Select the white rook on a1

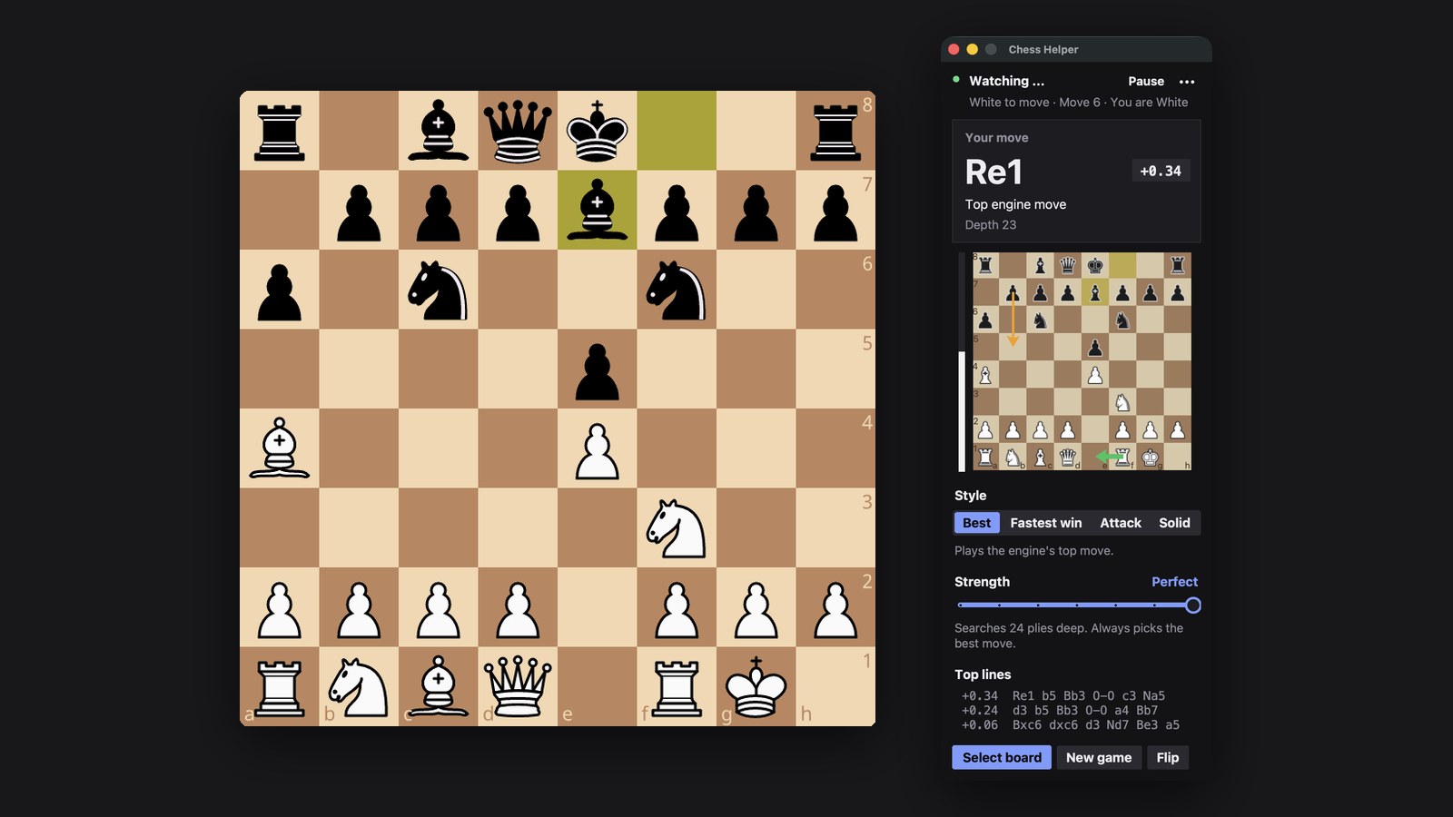point(280,686)
